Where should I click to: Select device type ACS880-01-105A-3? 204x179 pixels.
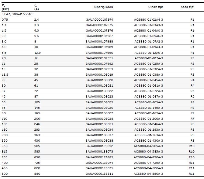pos(149,102)
